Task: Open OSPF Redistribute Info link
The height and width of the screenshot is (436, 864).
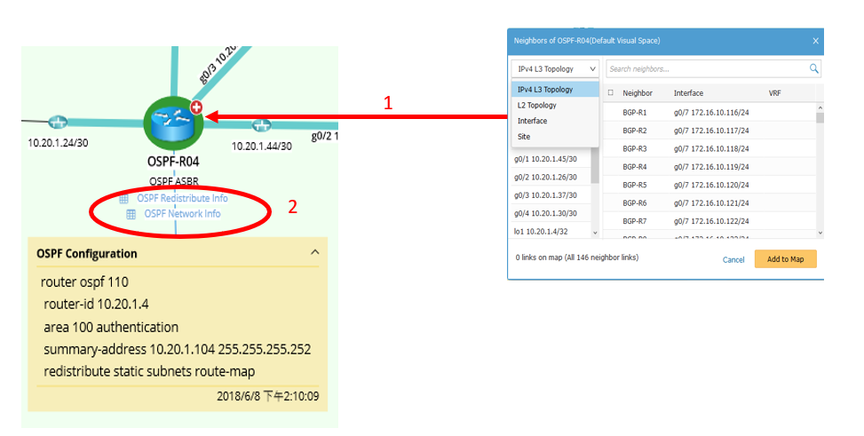Action: click(x=182, y=198)
